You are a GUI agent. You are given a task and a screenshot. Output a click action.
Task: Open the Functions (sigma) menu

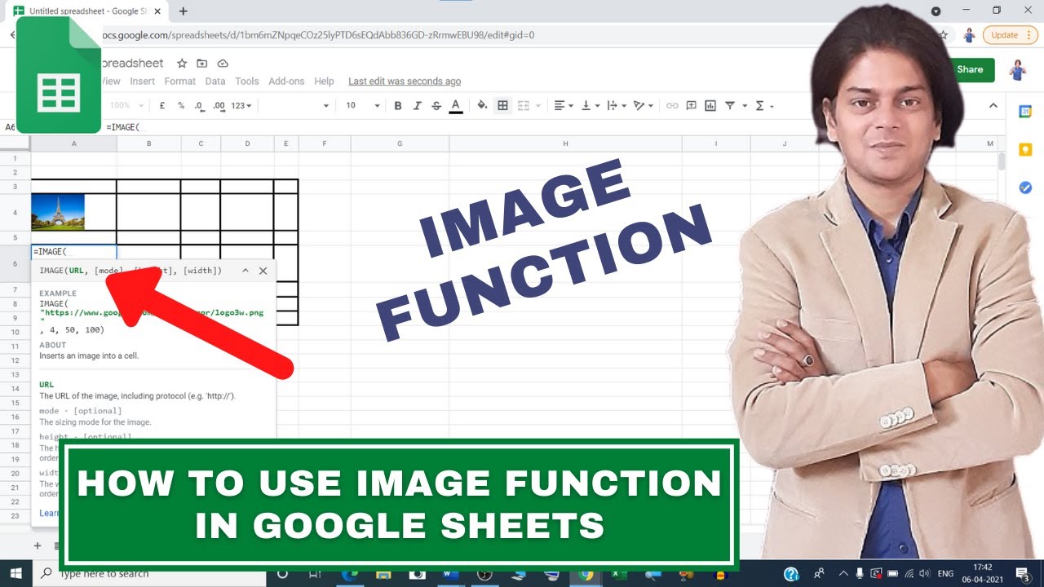763,106
